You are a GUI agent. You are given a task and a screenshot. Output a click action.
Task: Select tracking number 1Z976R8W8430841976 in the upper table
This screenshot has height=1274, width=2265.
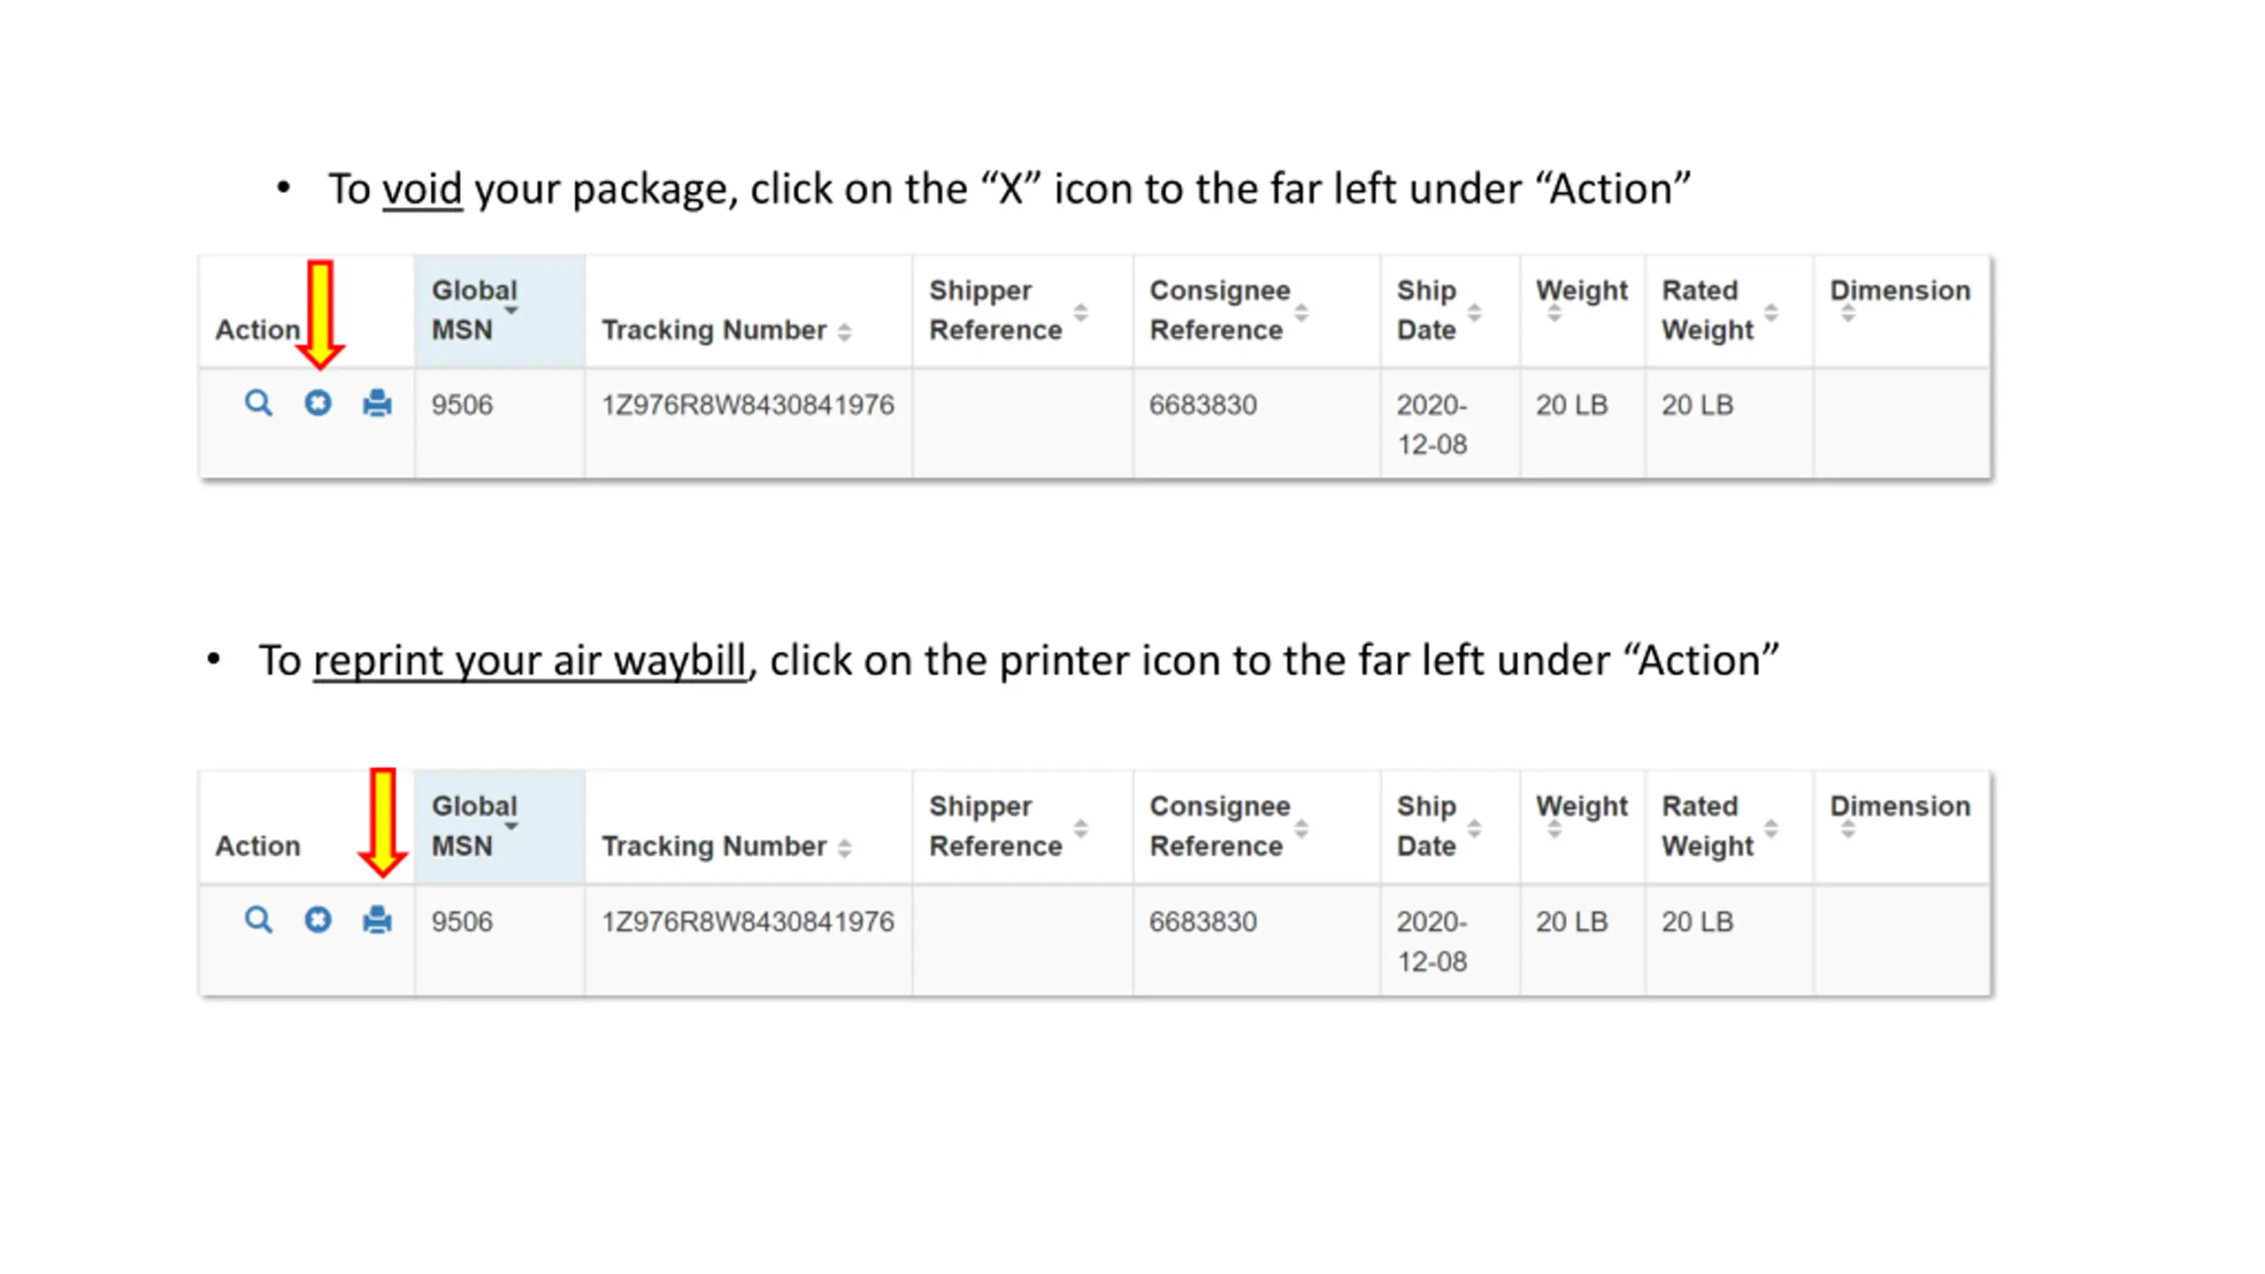(748, 405)
